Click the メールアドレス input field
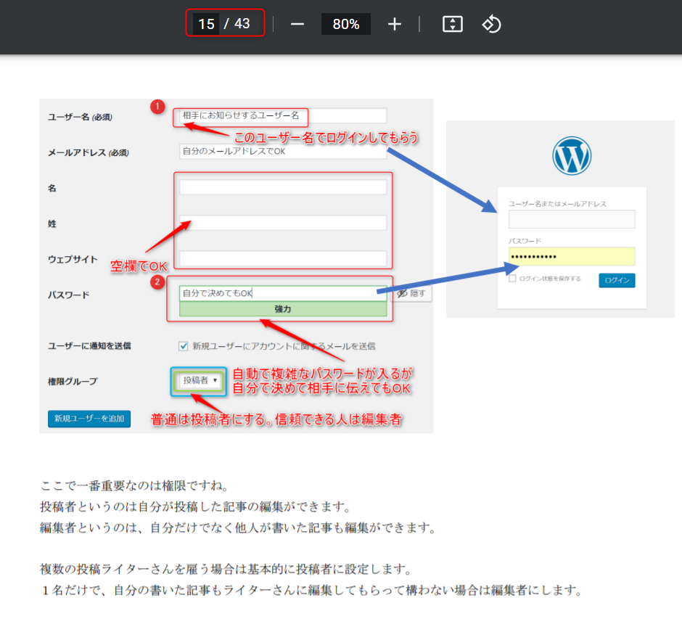The width and height of the screenshot is (682, 624). click(283, 152)
